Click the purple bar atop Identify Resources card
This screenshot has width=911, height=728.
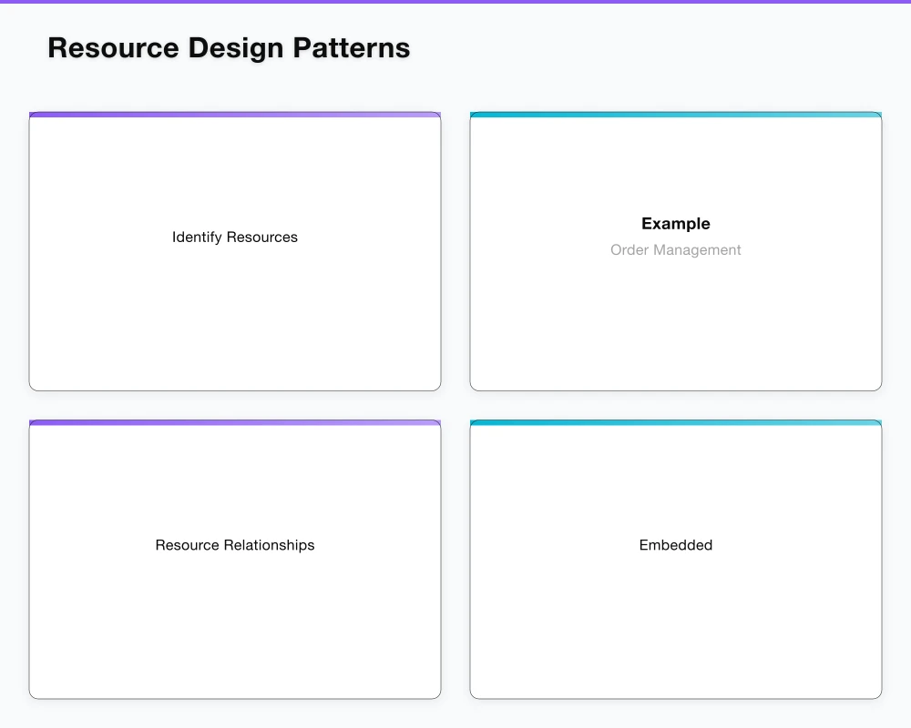[235, 115]
